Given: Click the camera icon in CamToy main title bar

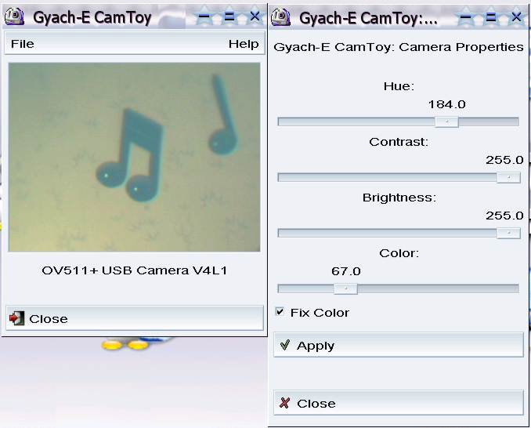Looking at the screenshot, I should tap(16, 16).
